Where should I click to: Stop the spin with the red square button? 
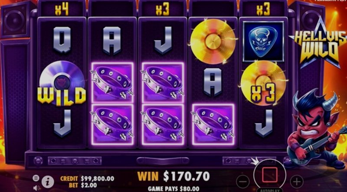pyautogui.click(x=269, y=175)
